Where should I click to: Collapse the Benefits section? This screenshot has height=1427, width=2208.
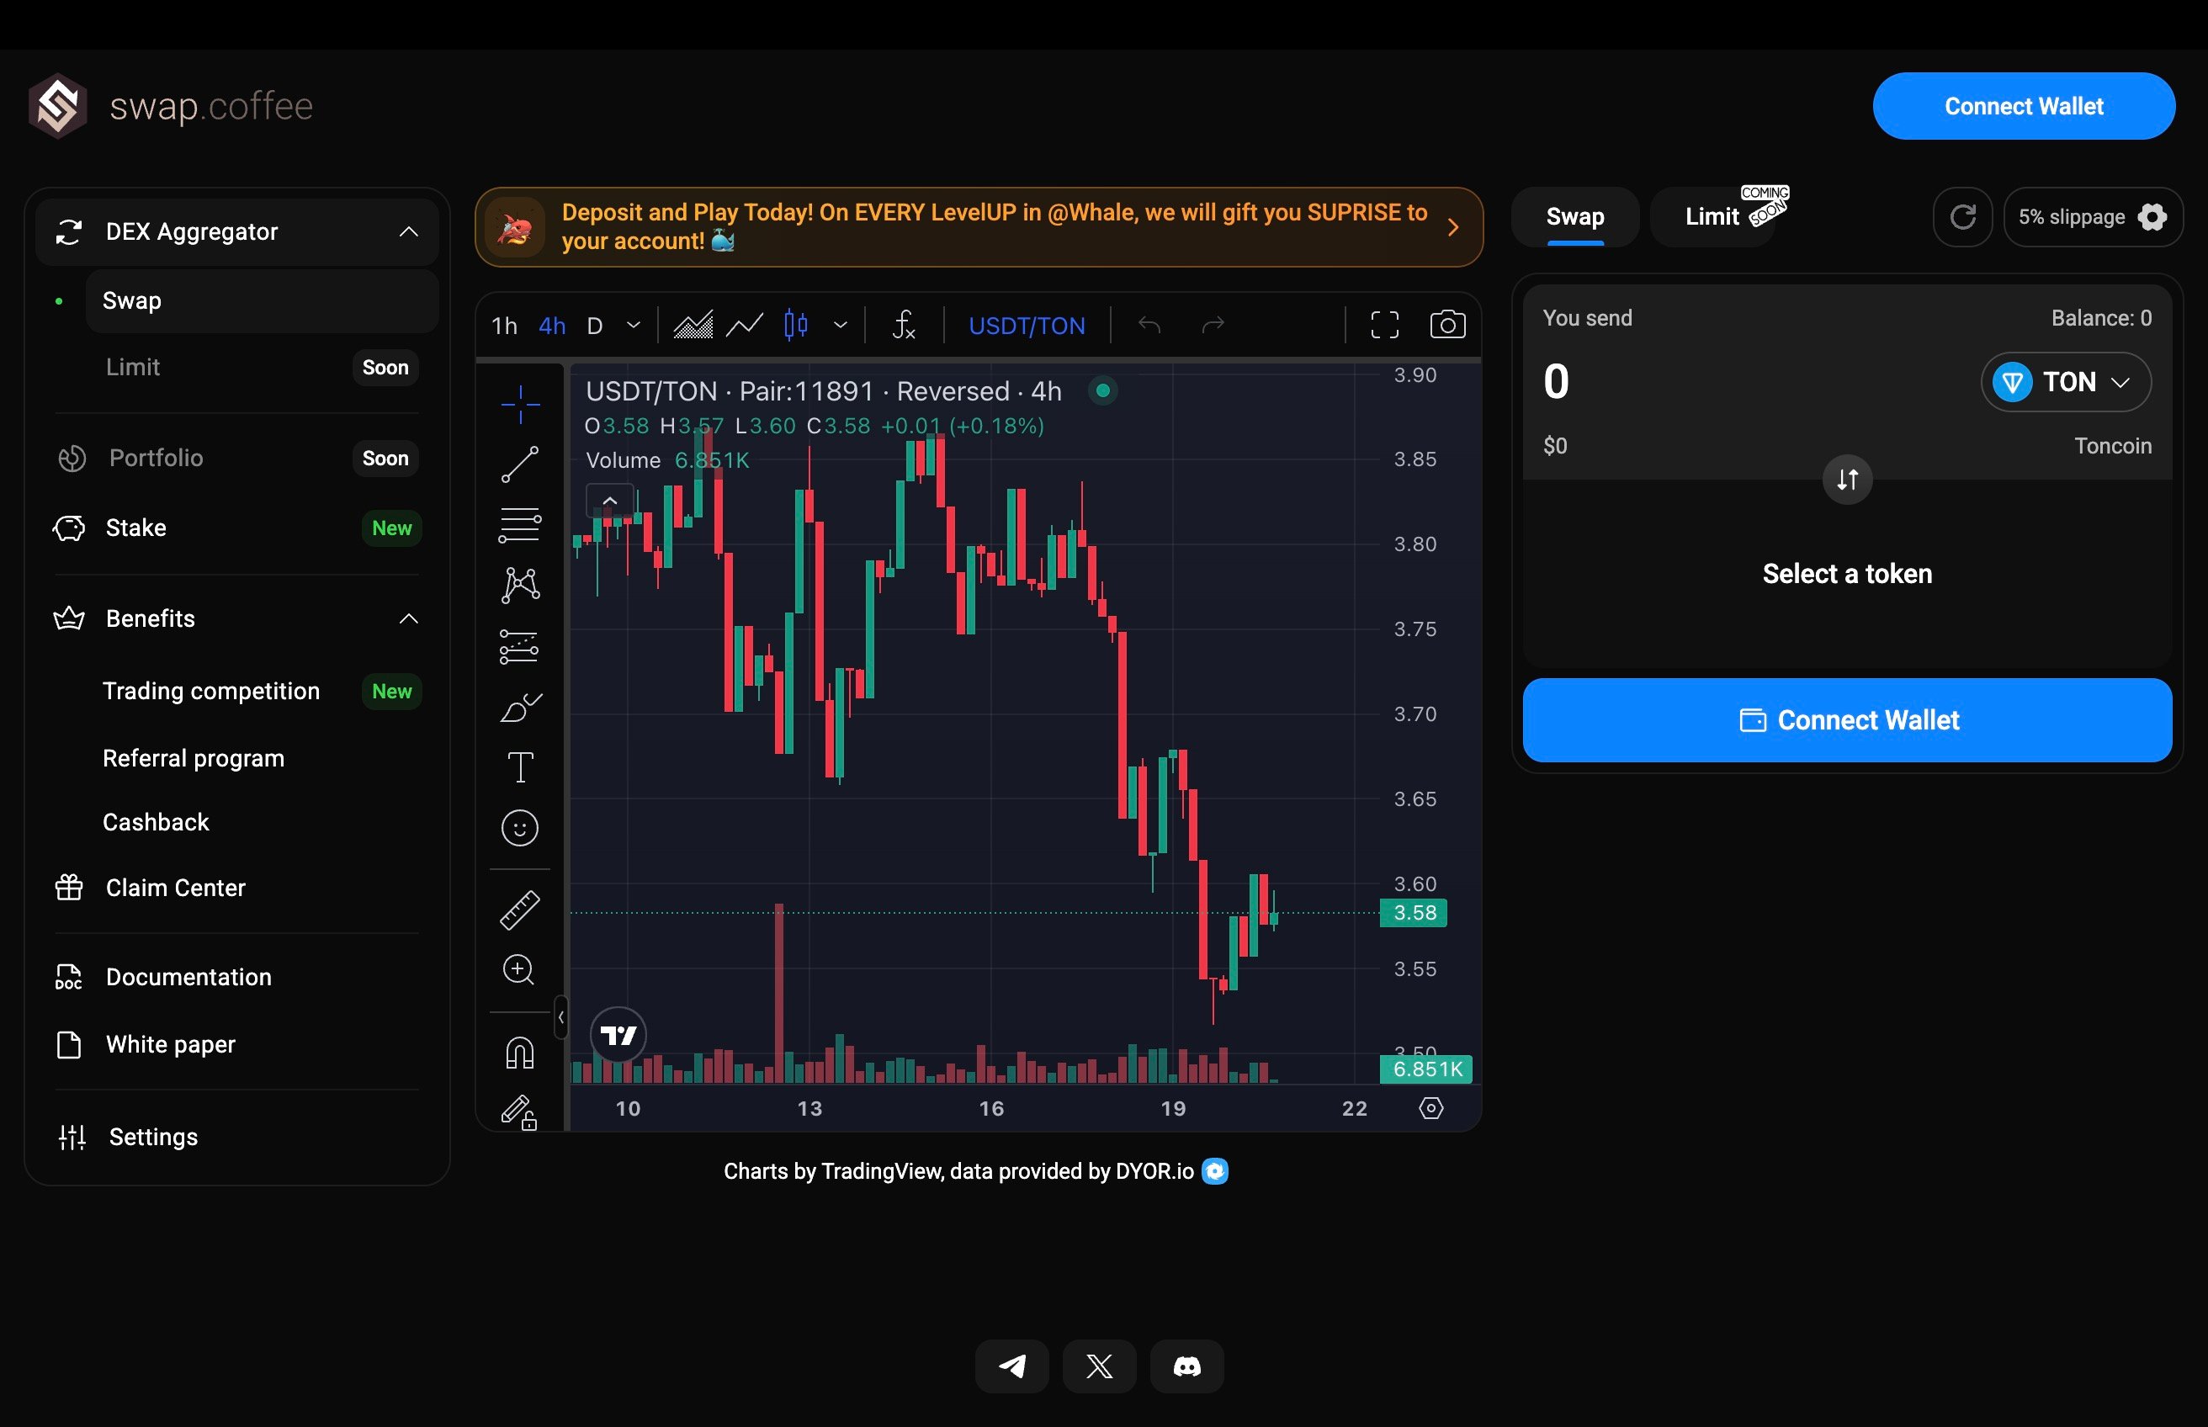[409, 619]
